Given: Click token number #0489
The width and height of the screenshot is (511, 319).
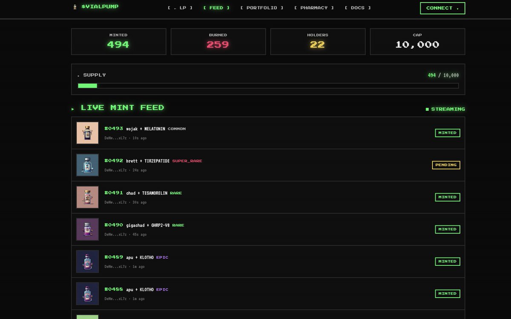Looking at the screenshot, I should [114, 257].
